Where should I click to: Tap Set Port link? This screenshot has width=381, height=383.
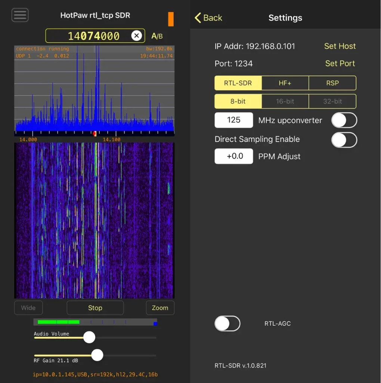340,64
